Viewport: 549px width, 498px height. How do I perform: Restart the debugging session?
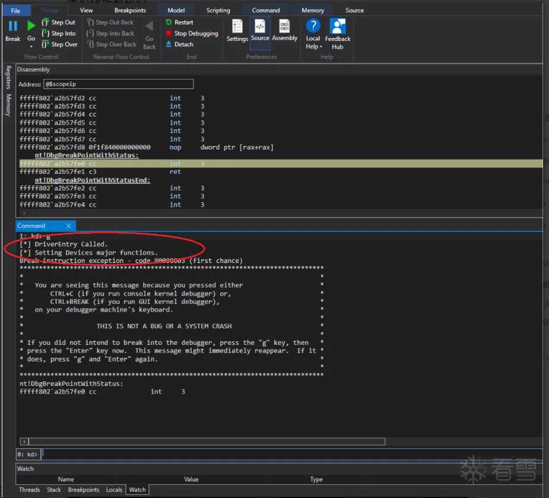point(180,23)
